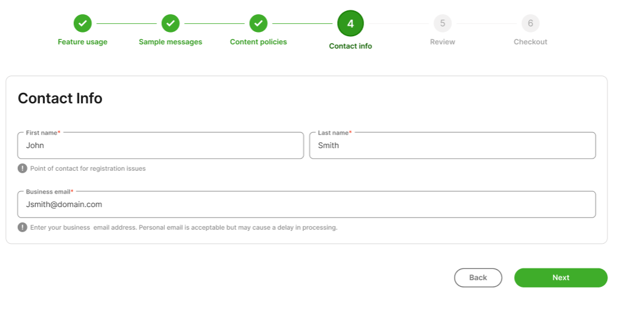The height and width of the screenshot is (320, 617).
Task: Click the Contact info step label
Action: pos(351,46)
